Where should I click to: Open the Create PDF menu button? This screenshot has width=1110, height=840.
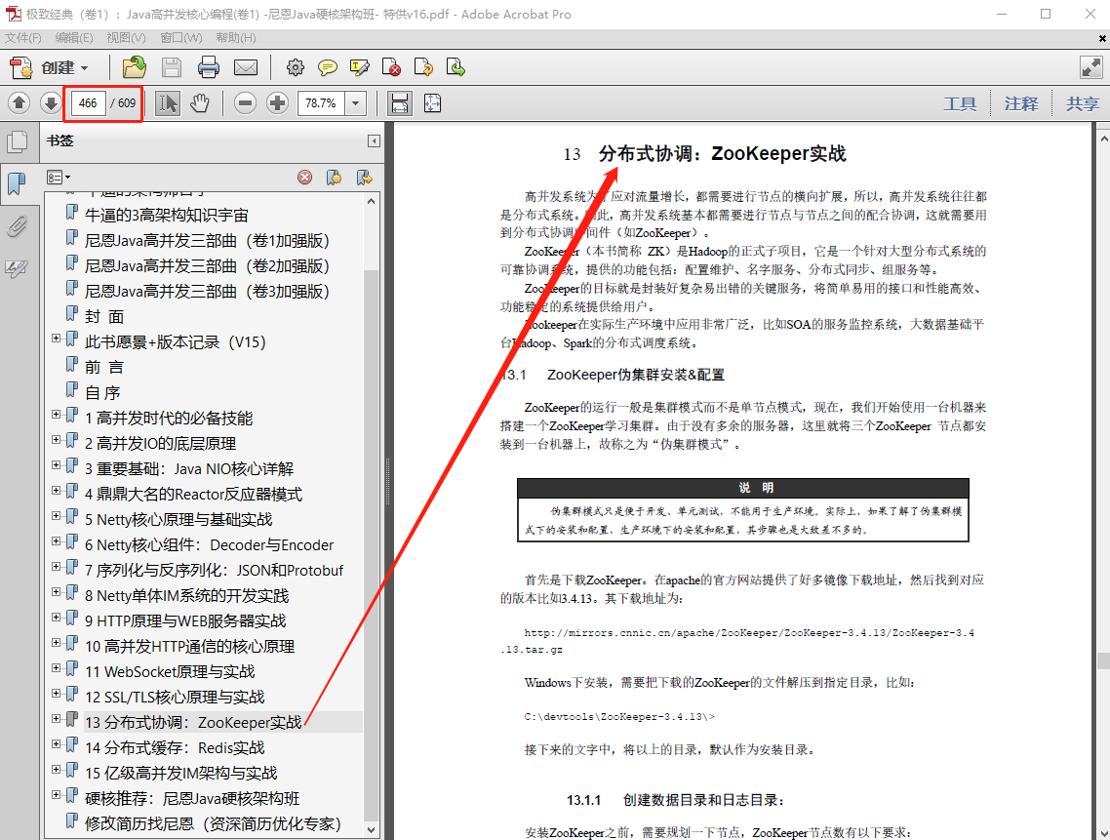[x=49, y=68]
